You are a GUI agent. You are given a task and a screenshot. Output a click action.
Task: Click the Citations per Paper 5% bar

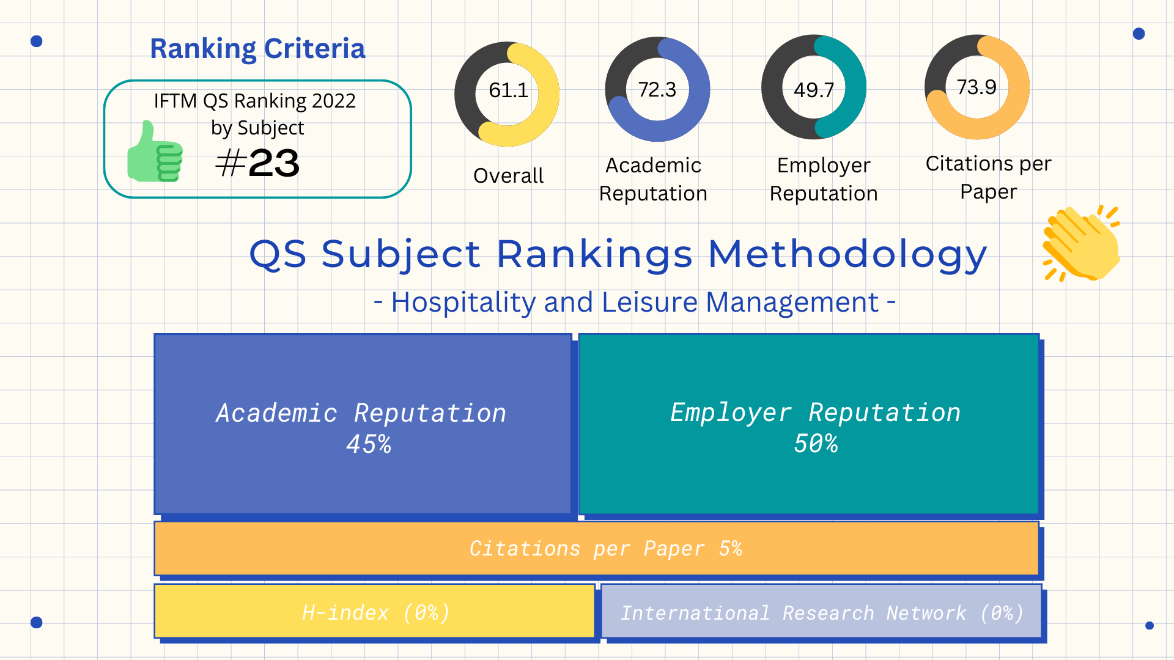pos(596,548)
